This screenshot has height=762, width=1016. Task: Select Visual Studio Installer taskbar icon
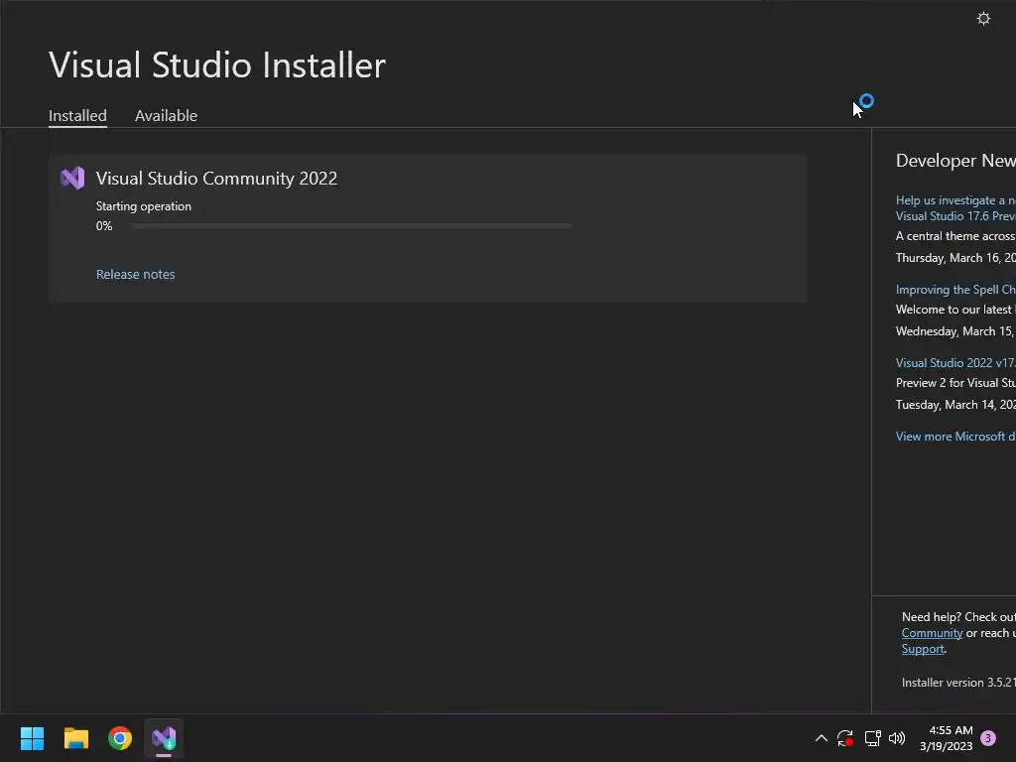click(x=164, y=738)
